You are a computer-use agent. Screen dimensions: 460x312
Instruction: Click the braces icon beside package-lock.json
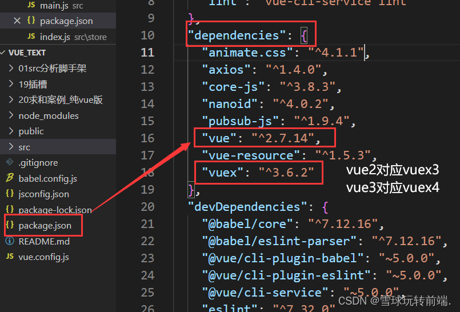click(x=10, y=209)
